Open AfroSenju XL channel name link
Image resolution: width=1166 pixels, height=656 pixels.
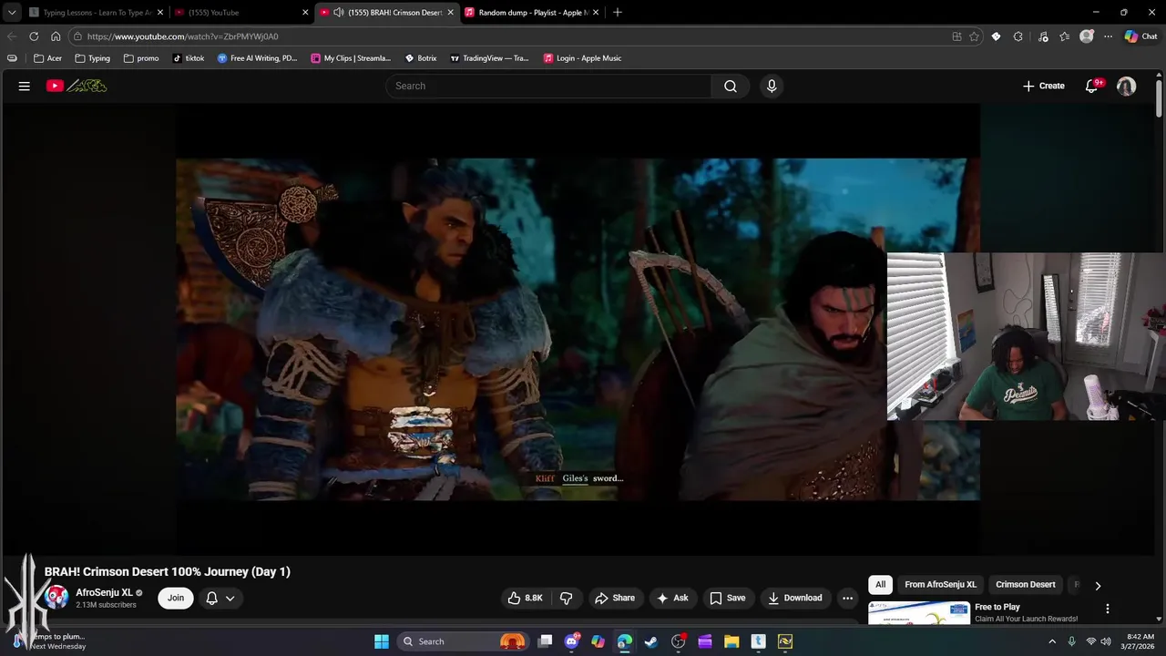point(104,592)
